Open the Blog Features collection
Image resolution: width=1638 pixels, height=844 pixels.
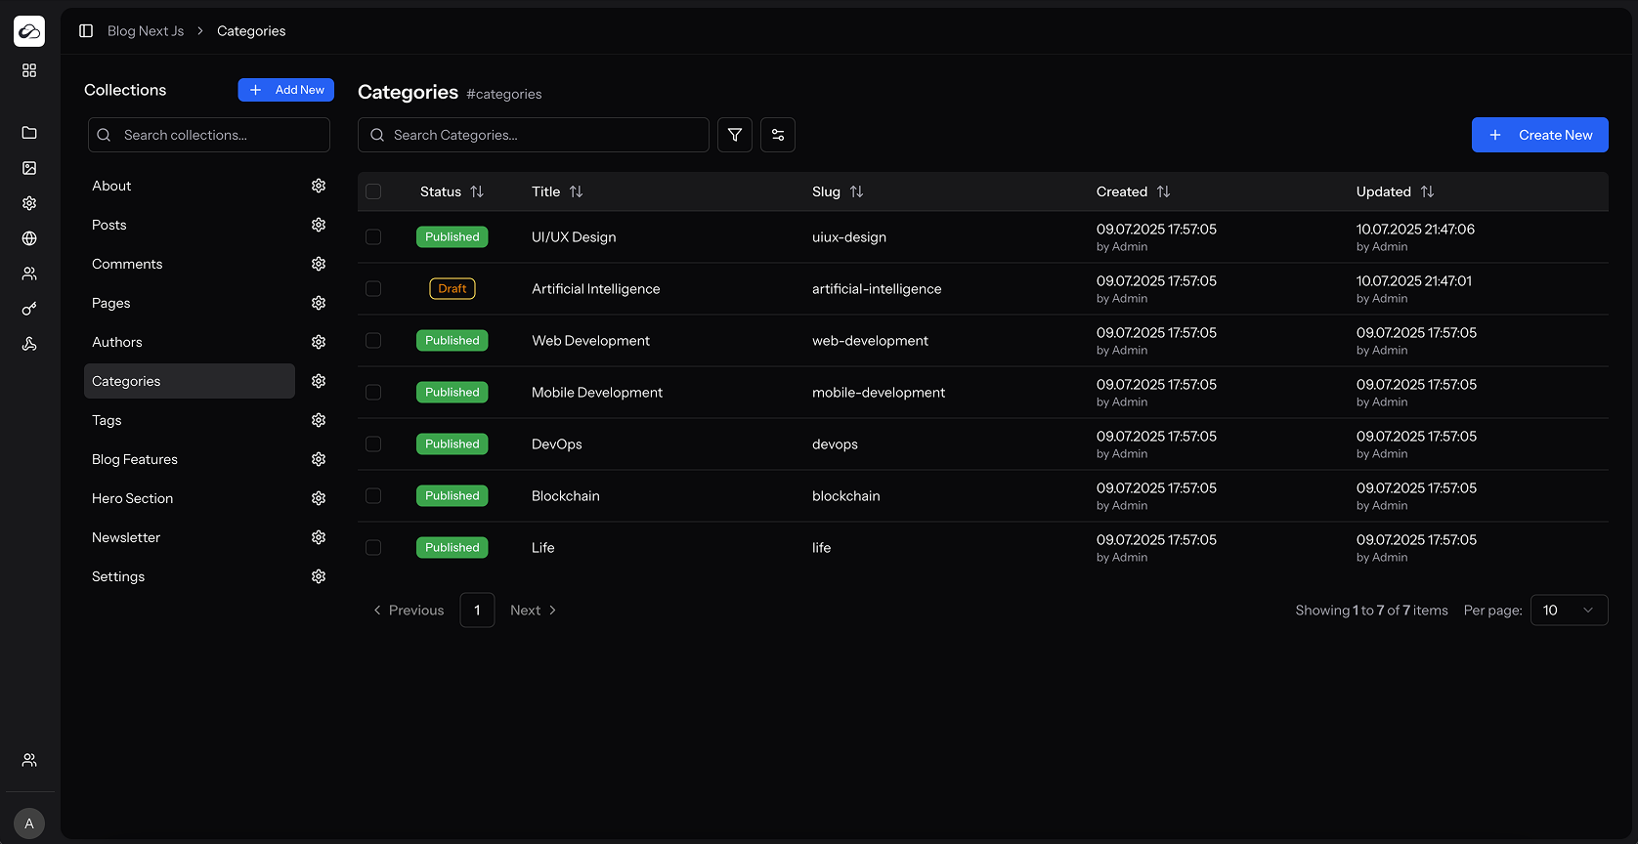pyautogui.click(x=190, y=459)
